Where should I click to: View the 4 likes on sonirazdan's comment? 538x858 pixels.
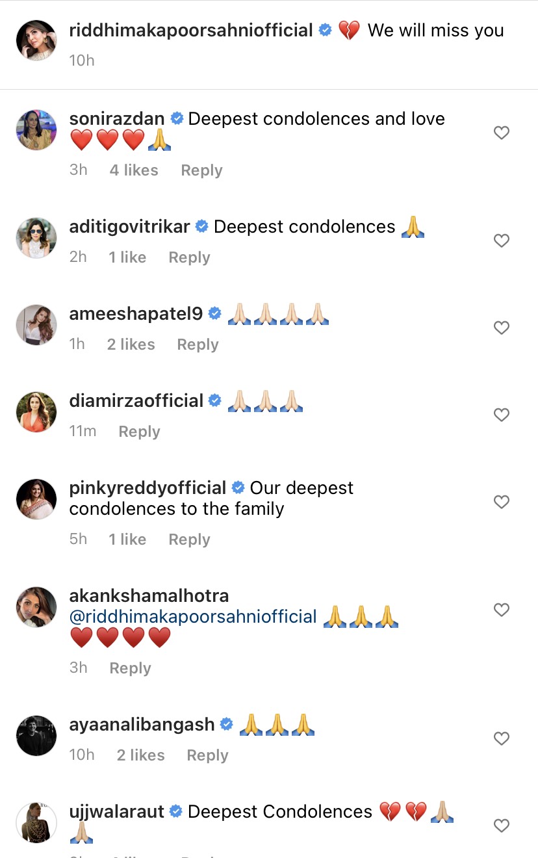point(134,170)
